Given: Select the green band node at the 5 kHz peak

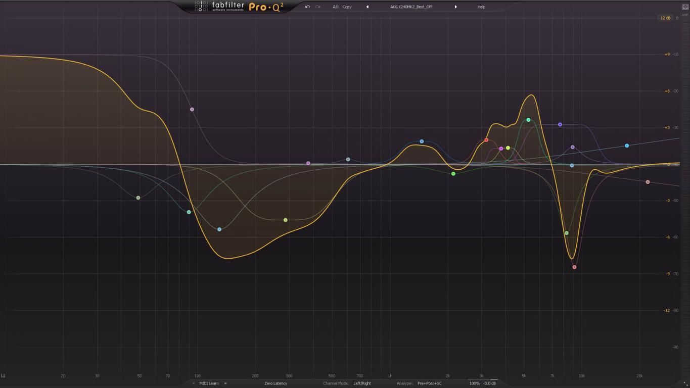Looking at the screenshot, I should point(529,120).
